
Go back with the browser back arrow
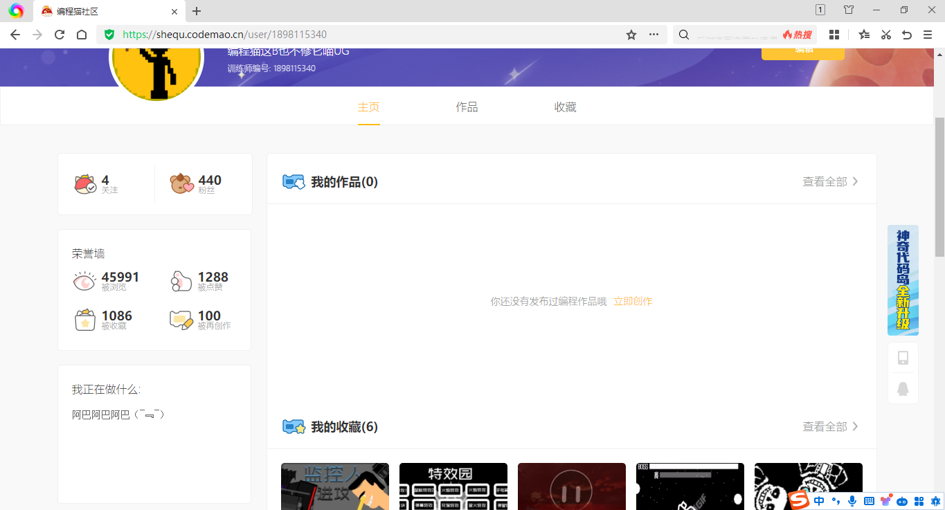[15, 35]
